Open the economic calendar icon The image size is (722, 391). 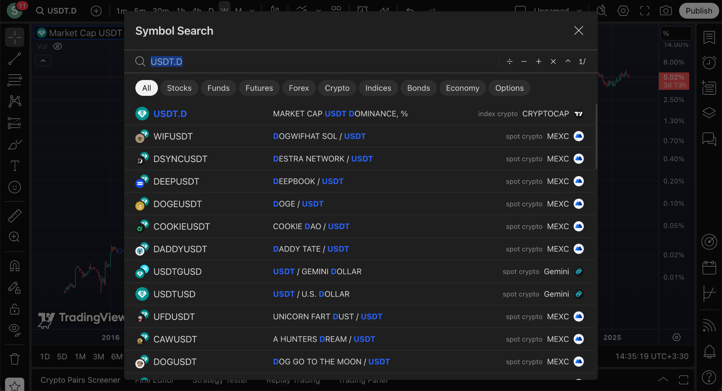point(709,267)
